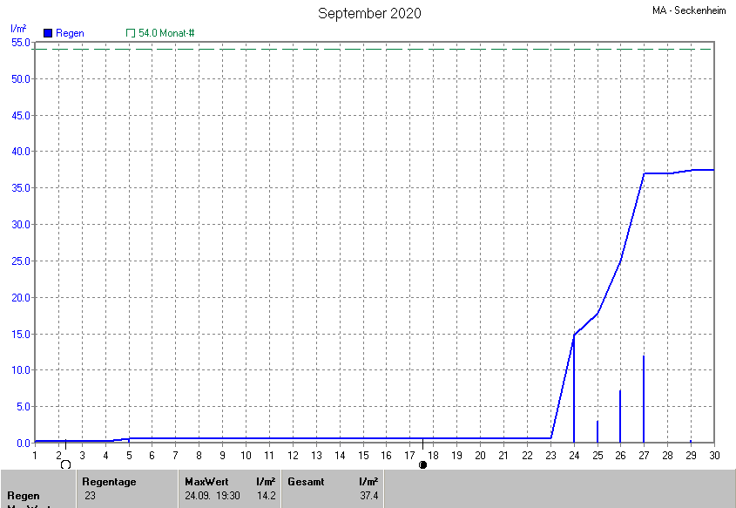Click the rain bar at day 26
This screenshot has height=508, width=736.
[x=620, y=416]
